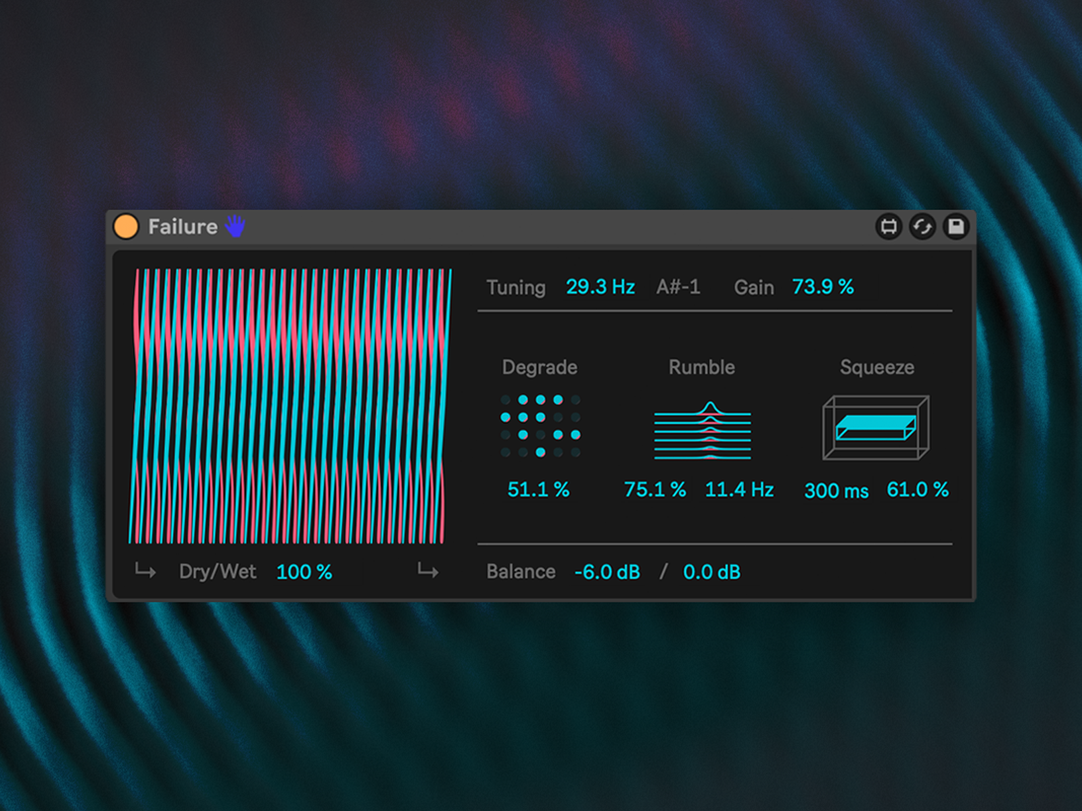Click the Rumble 75.1 % amount
The width and height of the screenshot is (1082, 811).
point(655,490)
